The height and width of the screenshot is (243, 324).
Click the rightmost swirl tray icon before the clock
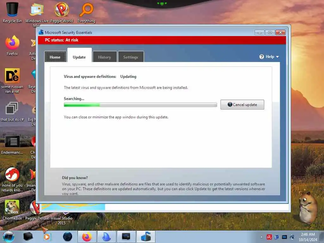(292, 237)
